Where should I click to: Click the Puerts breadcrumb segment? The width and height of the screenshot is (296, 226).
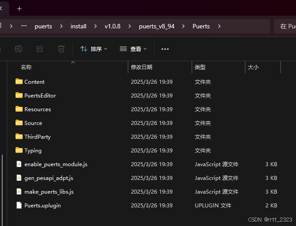pos(201,26)
